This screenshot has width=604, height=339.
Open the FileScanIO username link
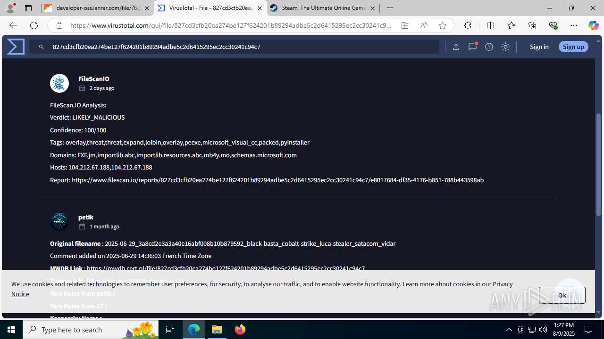click(x=93, y=79)
